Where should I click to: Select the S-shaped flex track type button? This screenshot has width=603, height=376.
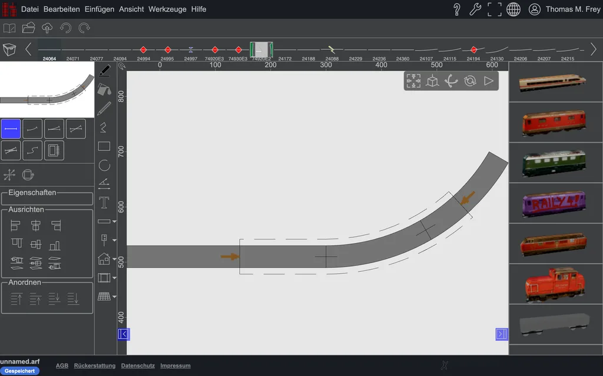click(x=32, y=150)
